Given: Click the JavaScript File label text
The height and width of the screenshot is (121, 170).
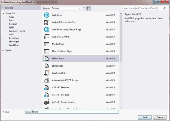Looking at the screenshot, I should [59, 73].
